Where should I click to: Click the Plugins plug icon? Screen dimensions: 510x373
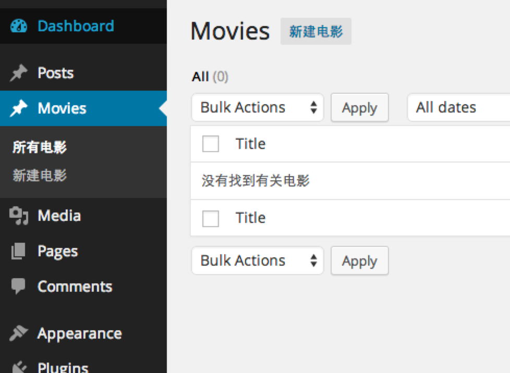[18, 367]
